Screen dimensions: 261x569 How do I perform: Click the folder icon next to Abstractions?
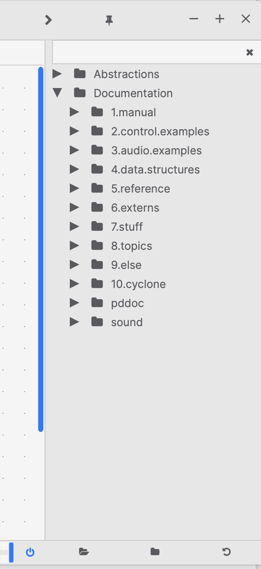(80, 74)
